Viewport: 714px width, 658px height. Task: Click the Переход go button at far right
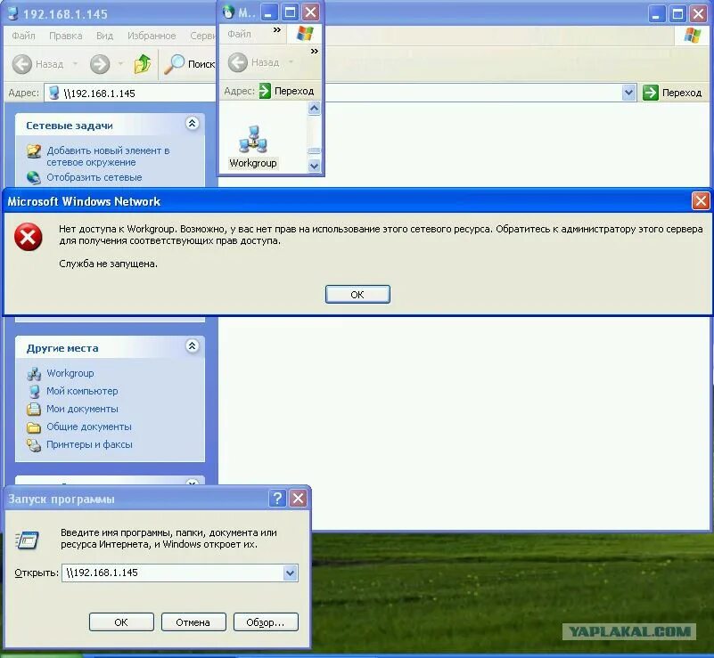pyautogui.click(x=672, y=93)
